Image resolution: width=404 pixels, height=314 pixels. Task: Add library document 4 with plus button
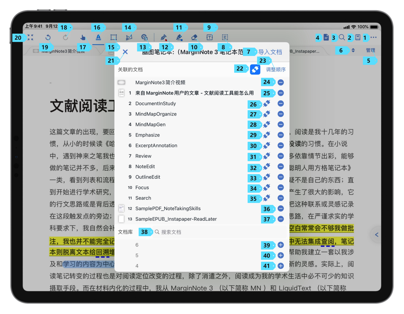point(281,266)
